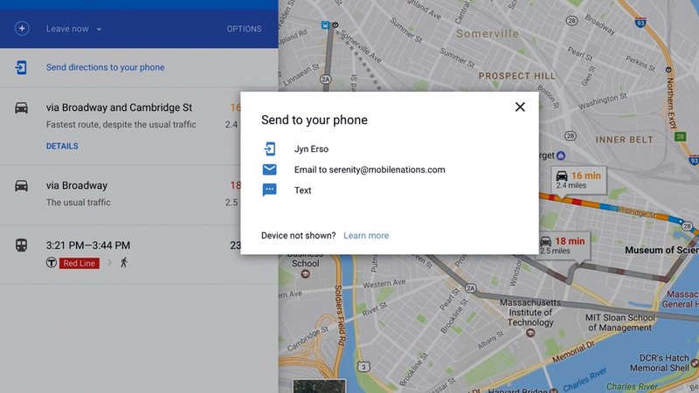This screenshot has width=699, height=393.
Task: Select route via Broadway and Cambridge St
Action: click(119, 107)
